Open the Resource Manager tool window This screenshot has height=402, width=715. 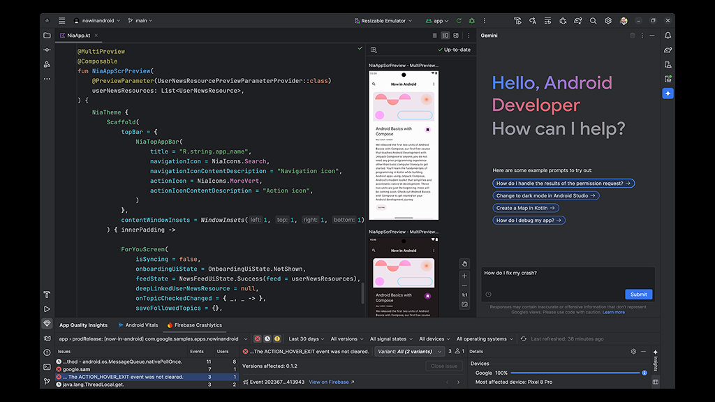click(47, 64)
